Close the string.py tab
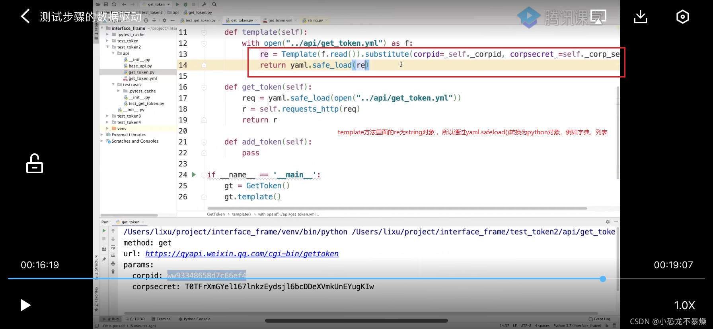This screenshot has width=713, height=329. click(326, 20)
